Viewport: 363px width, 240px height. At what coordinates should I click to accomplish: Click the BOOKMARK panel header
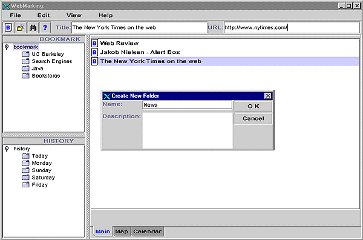click(x=44, y=39)
